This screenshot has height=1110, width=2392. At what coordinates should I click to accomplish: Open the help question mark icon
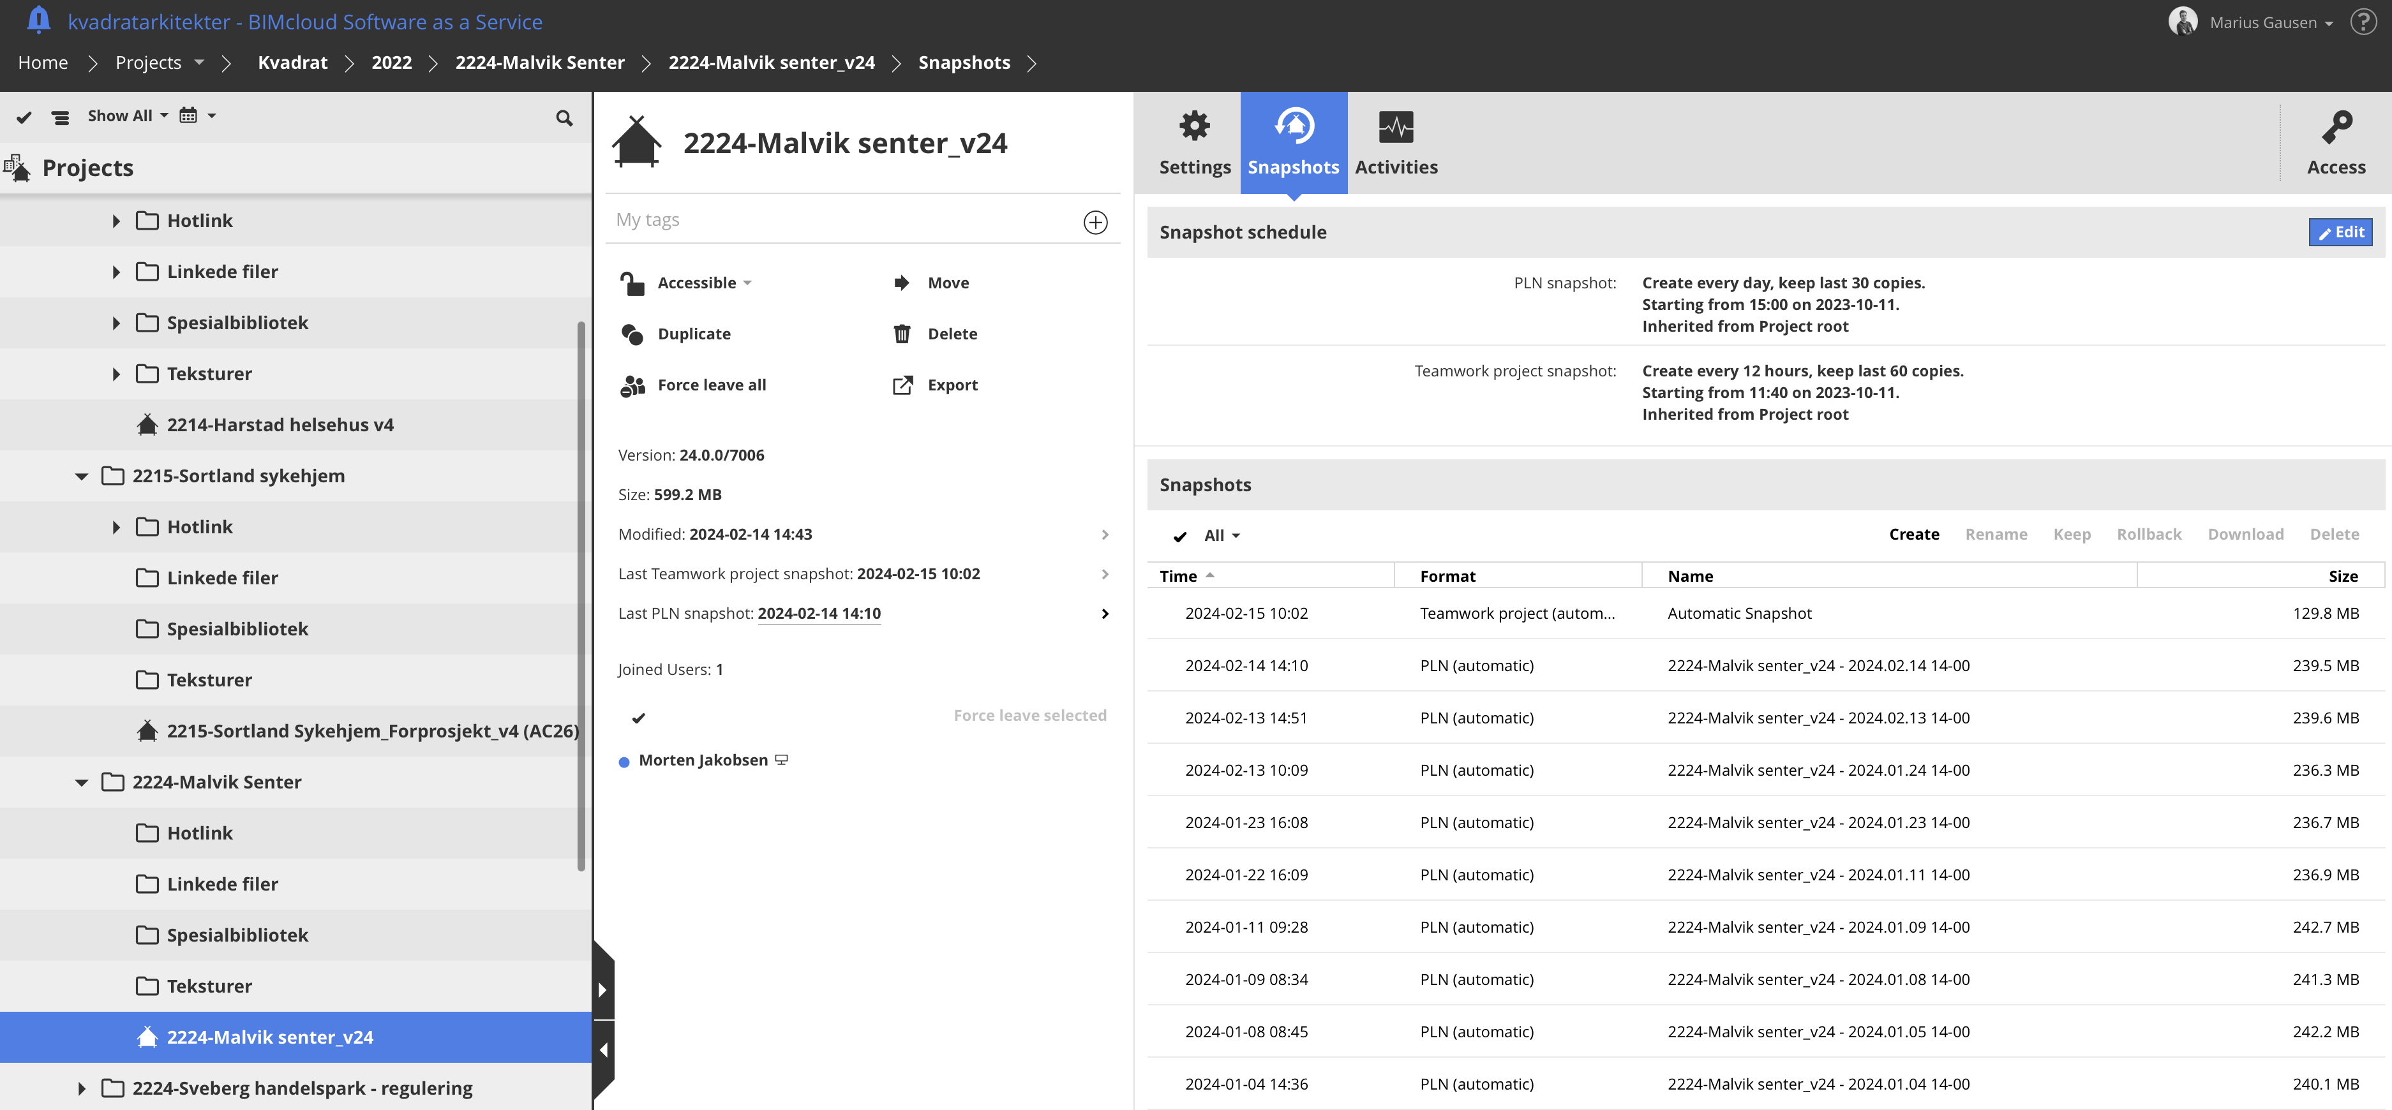[2362, 21]
